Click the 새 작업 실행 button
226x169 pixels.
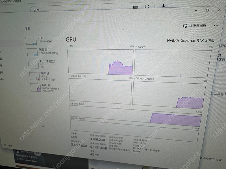(195, 25)
